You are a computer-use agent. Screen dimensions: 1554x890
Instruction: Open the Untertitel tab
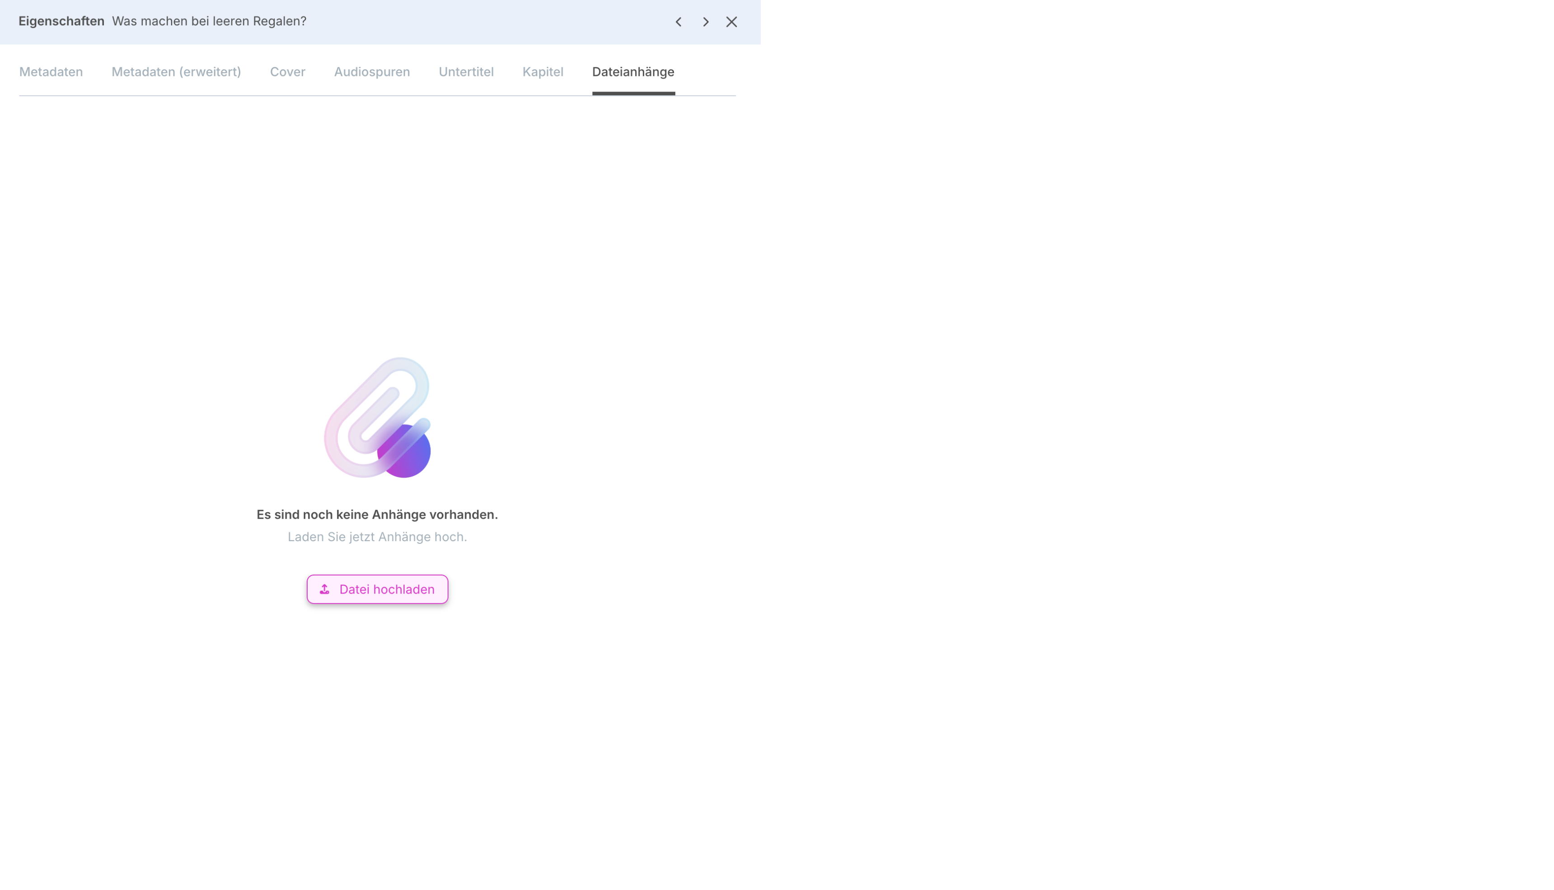(x=466, y=72)
